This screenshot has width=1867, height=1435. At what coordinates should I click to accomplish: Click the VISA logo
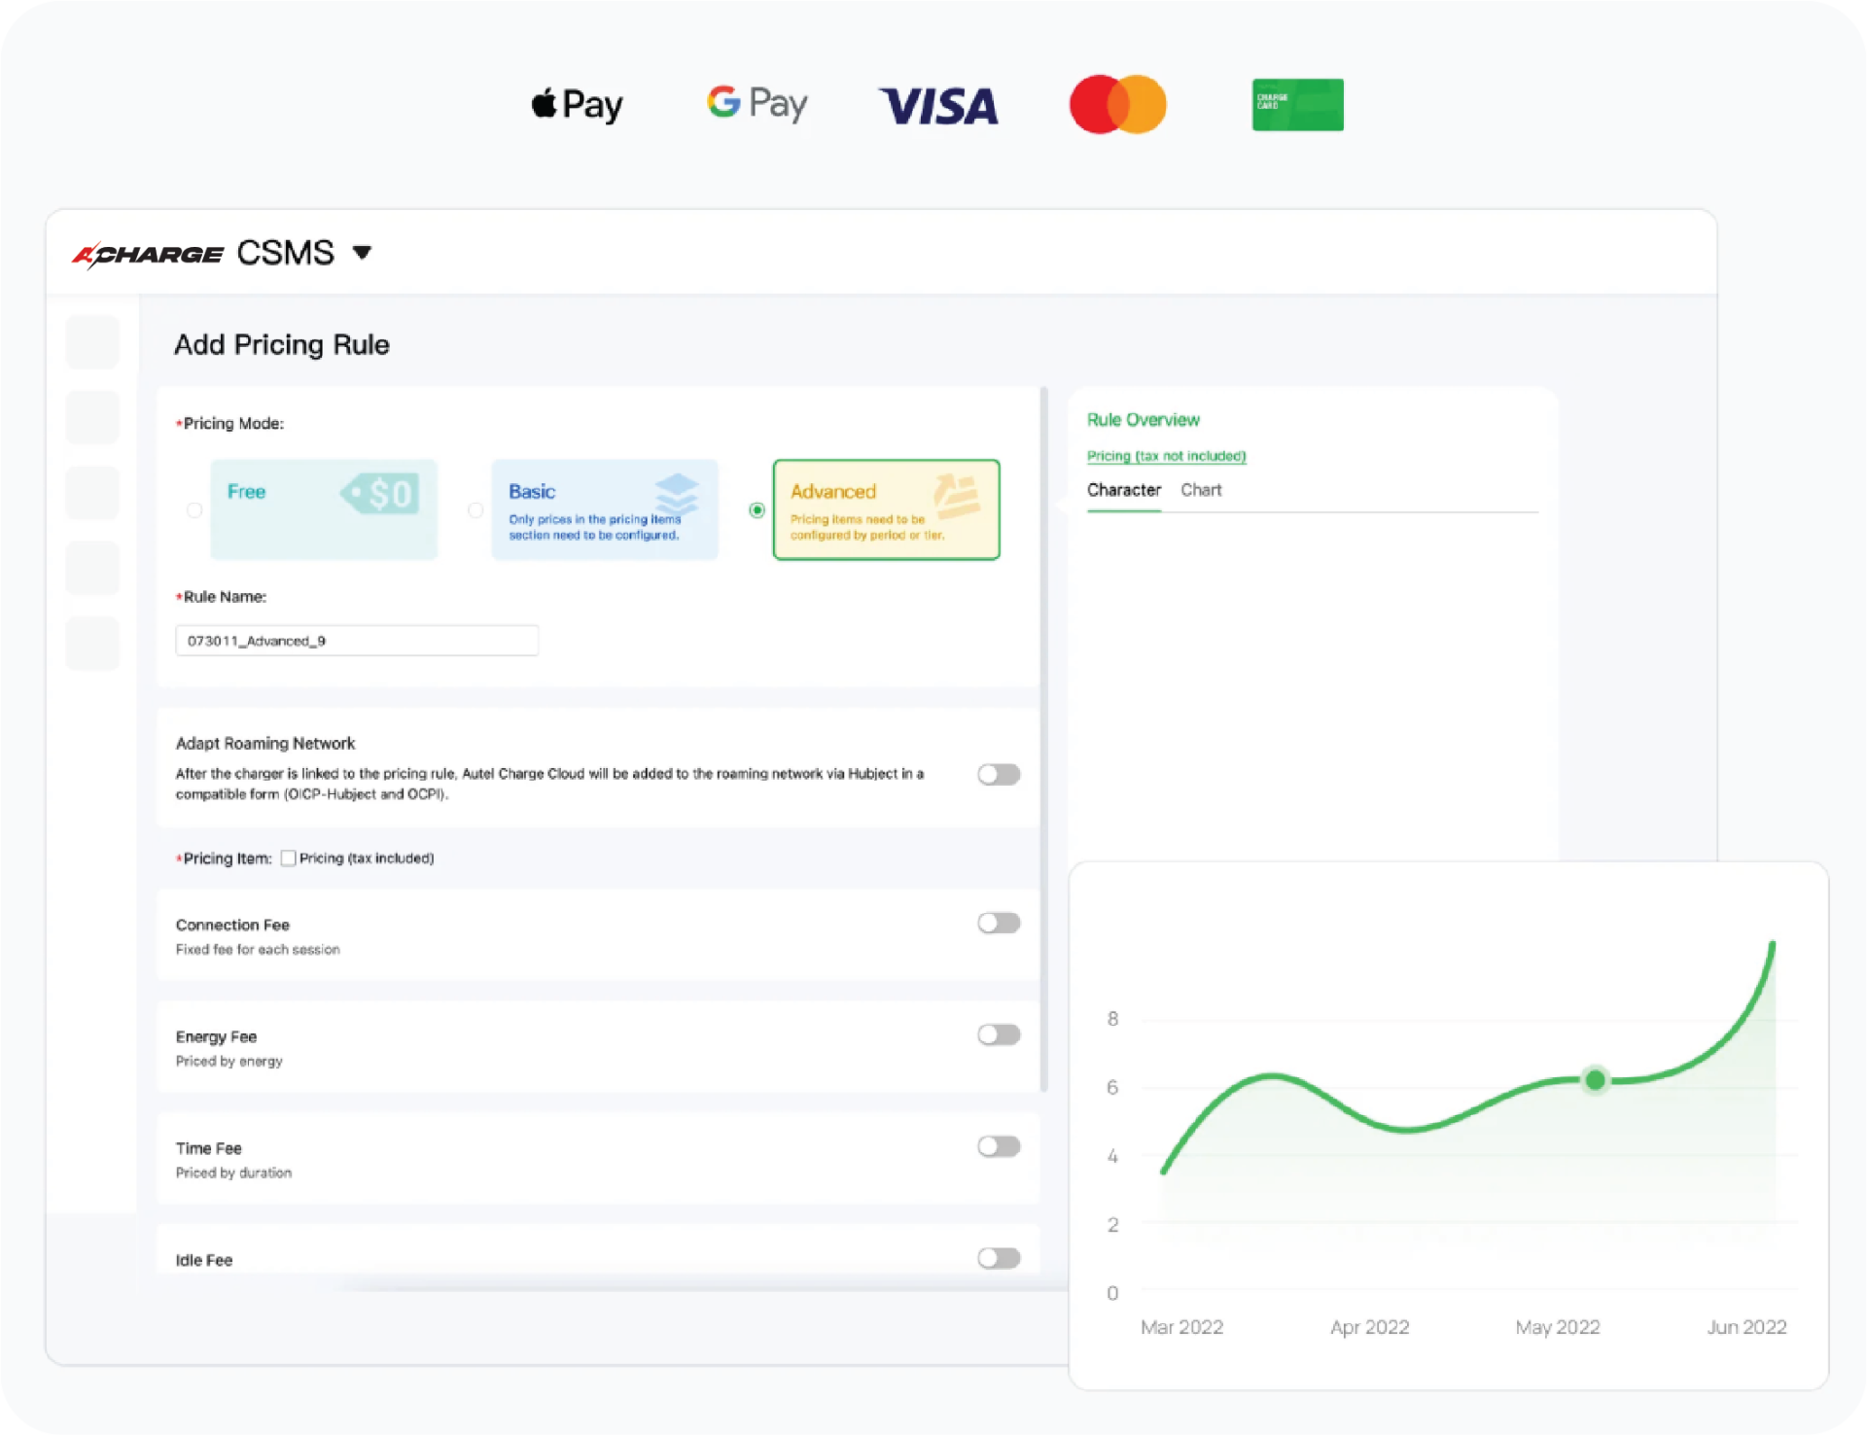click(x=938, y=106)
